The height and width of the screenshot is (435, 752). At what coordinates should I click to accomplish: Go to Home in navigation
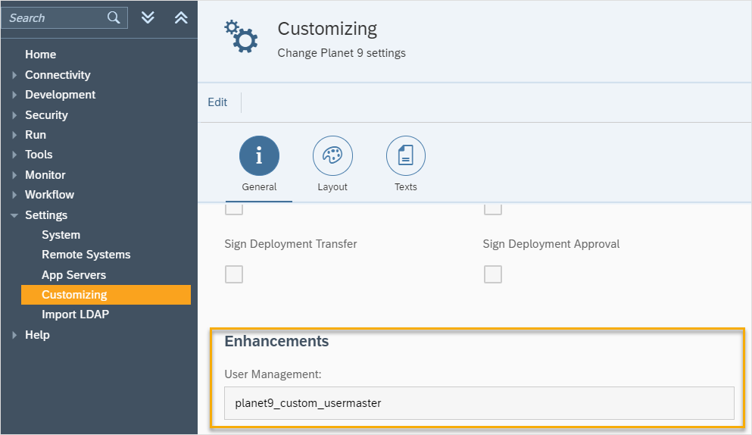pyautogui.click(x=40, y=55)
